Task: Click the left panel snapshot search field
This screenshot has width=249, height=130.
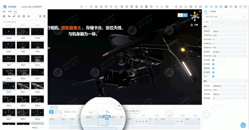Action: point(24,22)
